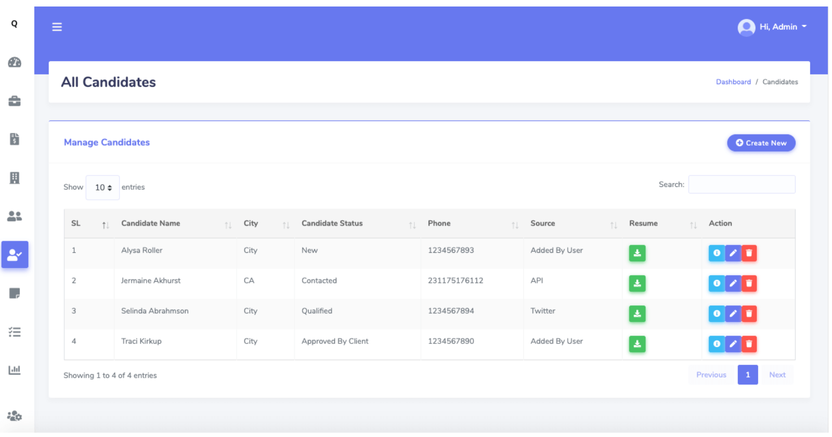Edit Selinda Abrahmson using the pencil icon
The height and width of the screenshot is (437, 832).
733,314
